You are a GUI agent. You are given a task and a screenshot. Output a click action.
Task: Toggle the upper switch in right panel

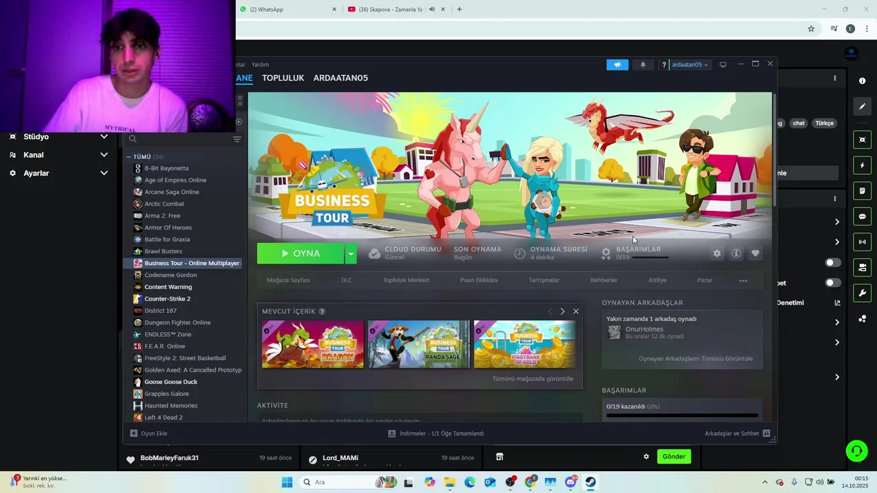(x=832, y=262)
